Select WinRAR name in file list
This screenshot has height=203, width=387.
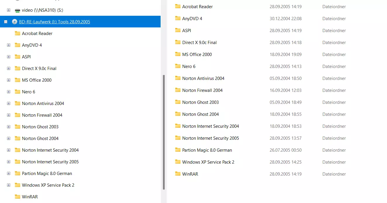coord(190,174)
